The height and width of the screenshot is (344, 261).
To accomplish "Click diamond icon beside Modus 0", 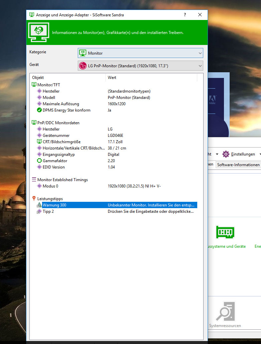I will click(39, 186).
